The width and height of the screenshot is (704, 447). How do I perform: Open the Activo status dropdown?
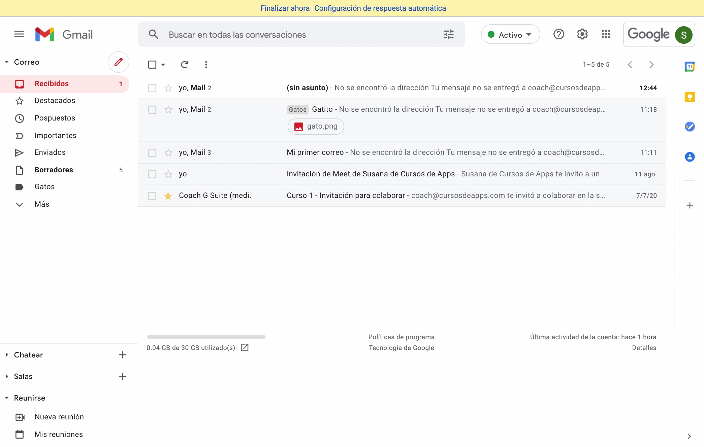[x=510, y=34]
